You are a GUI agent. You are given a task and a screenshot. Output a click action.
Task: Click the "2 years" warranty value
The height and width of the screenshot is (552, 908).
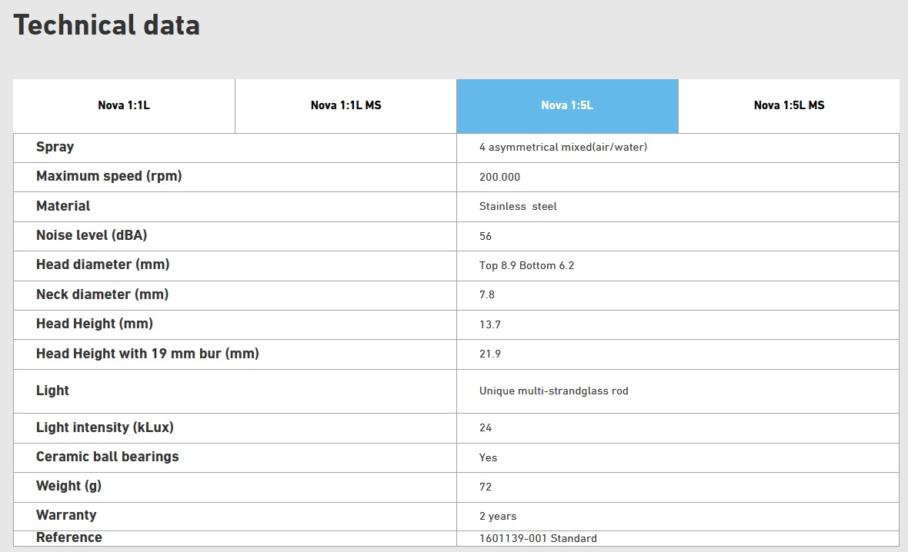497,516
